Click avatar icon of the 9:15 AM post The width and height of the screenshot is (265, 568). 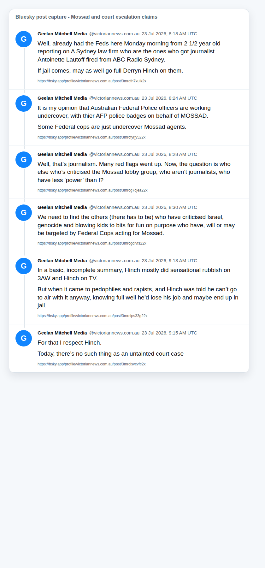[x=24, y=338]
